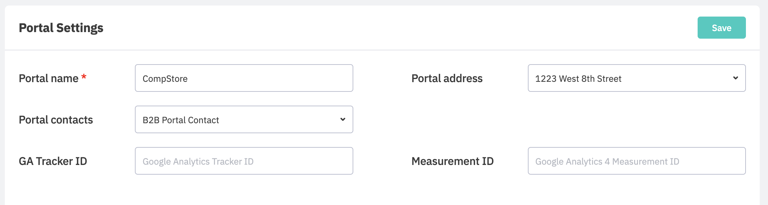Click the chevron arrow in Portal contacts
The image size is (768, 205).
click(x=343, y=119)
